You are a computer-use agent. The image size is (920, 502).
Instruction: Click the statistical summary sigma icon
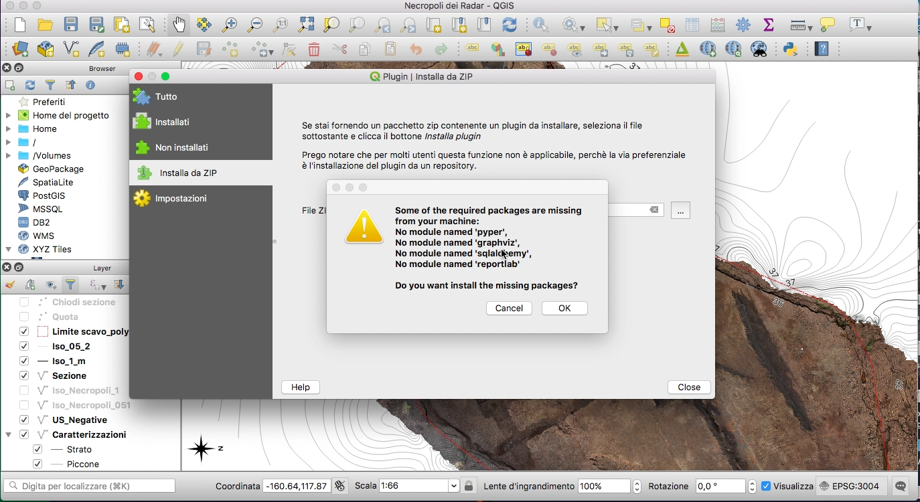(x=769, y=25)
